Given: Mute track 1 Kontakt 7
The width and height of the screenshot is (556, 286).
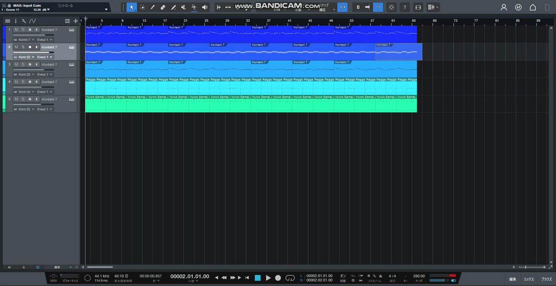Looking at the screenshot, I should [x=16, y=30].
